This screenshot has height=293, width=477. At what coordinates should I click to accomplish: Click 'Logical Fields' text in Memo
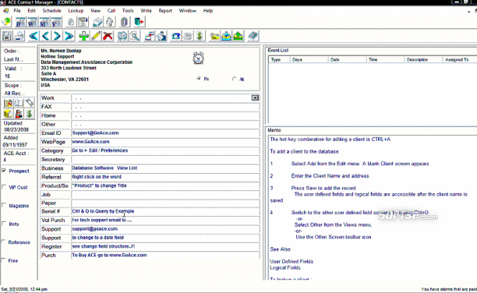click(285, 268)
